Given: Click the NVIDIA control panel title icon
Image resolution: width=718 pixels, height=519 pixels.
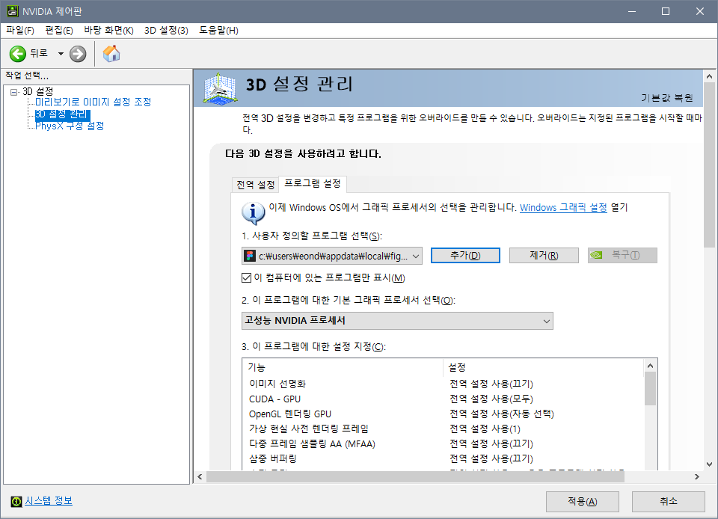Looking at the screenshot, I should point(13,11).
